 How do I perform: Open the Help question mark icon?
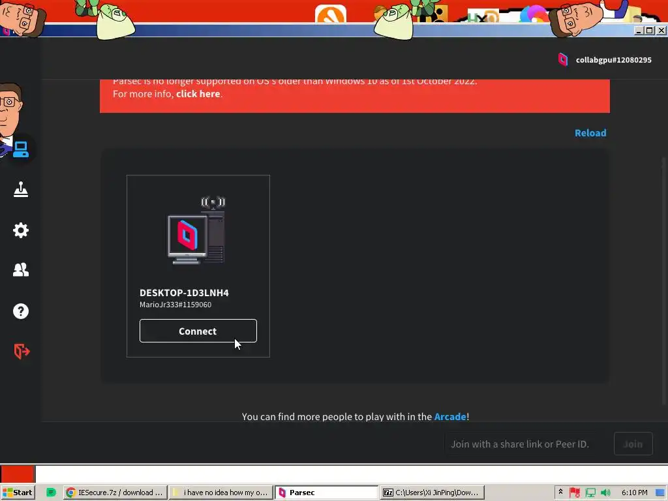coord(20,311)
